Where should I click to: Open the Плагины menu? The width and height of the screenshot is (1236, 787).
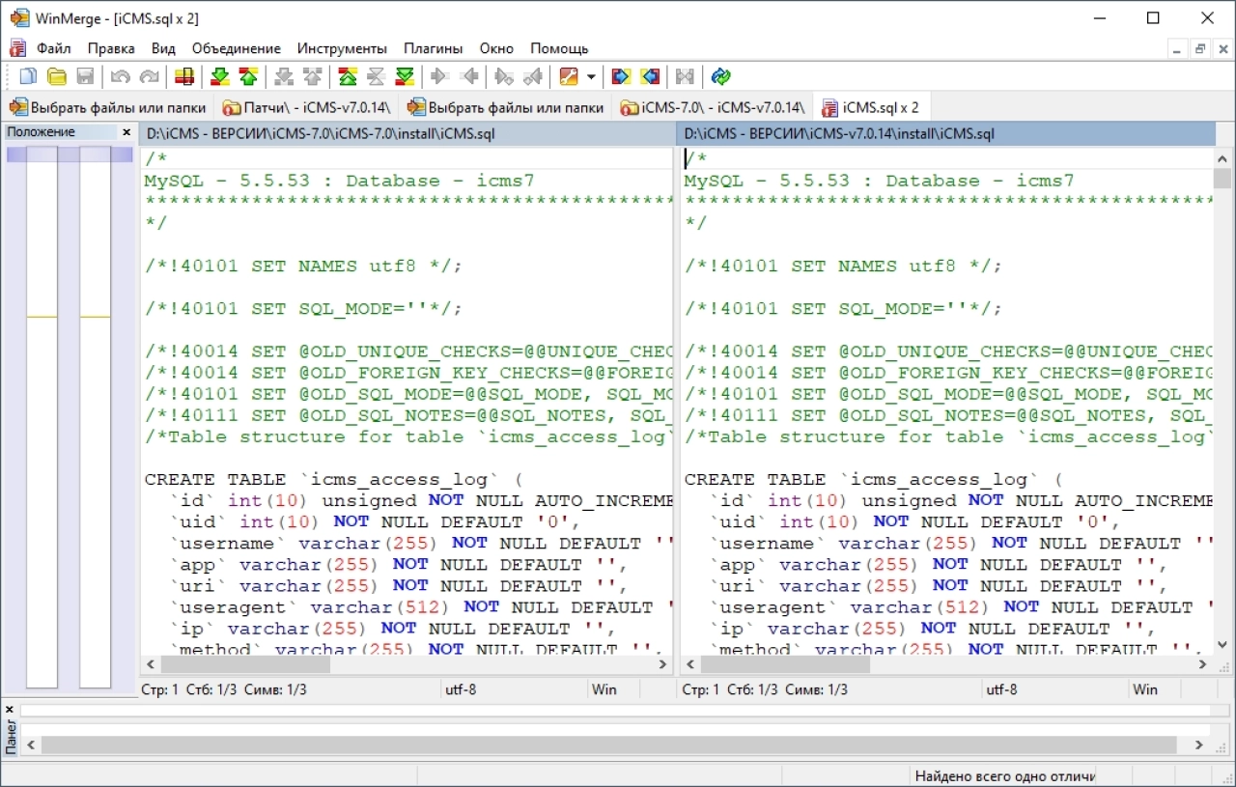pos(434,48)
